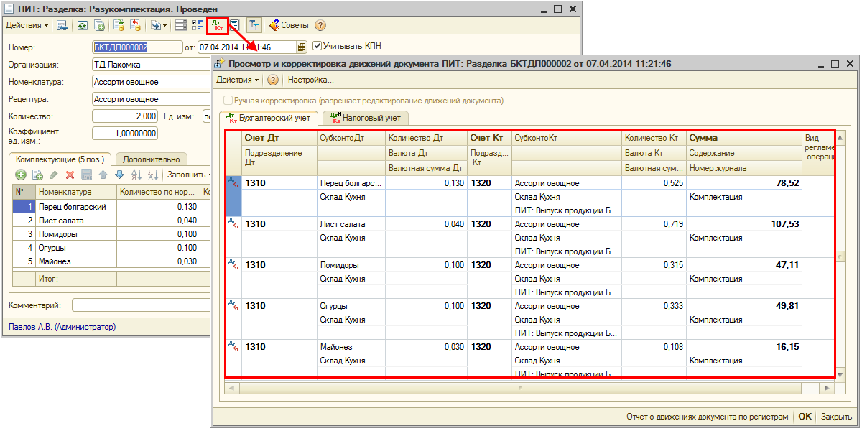The width and height of the screenshot is (862, 431).
Task: Add a new row with green plus icon
Action: (x=21, y=175)
